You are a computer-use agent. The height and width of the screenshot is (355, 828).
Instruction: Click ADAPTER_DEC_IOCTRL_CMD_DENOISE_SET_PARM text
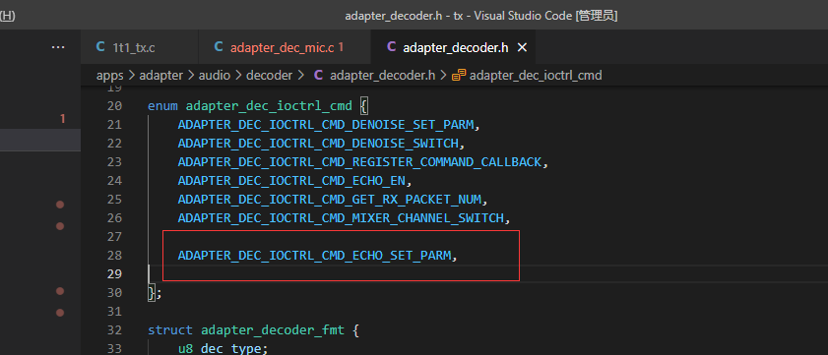click(326, 125)
